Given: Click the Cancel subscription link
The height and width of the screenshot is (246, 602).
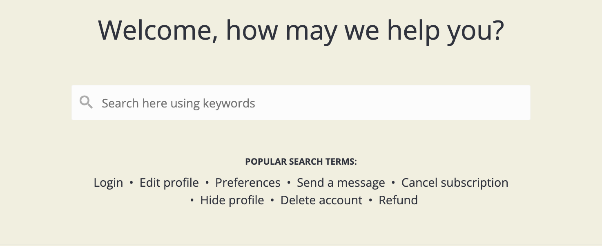Looking at the screenshot, I should [455, 183].
